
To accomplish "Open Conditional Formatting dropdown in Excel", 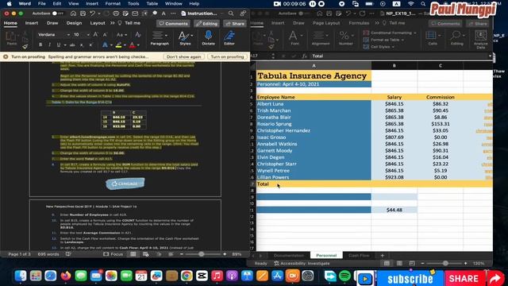I will 390,33.
